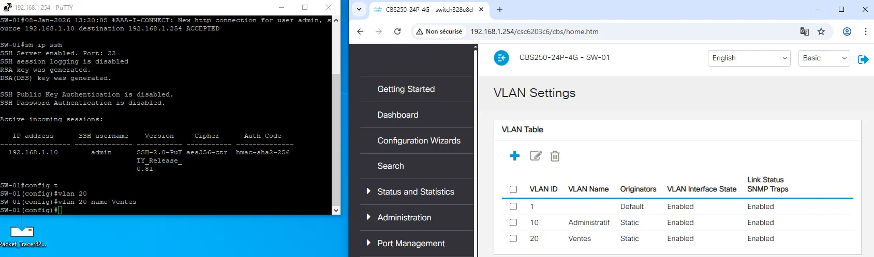Check the VLAN 1 row checkbox

coord(513,206)
